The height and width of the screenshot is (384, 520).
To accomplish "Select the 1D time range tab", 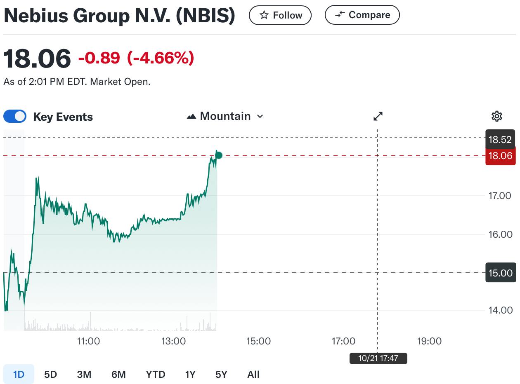I will (x=19, y=375).
